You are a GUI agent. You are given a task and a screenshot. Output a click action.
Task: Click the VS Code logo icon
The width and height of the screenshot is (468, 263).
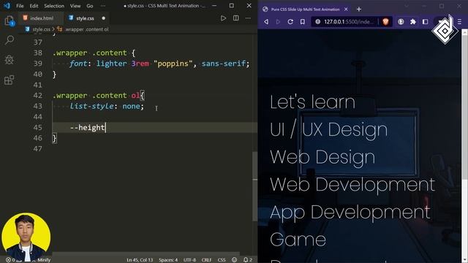click(x=7, y=6)
